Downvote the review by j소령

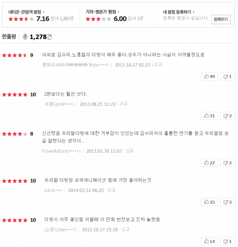227,242
